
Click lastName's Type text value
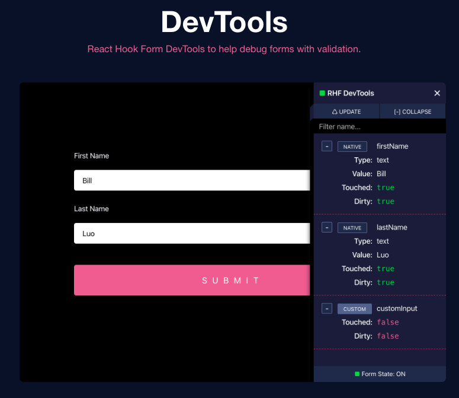click(383, 241)
